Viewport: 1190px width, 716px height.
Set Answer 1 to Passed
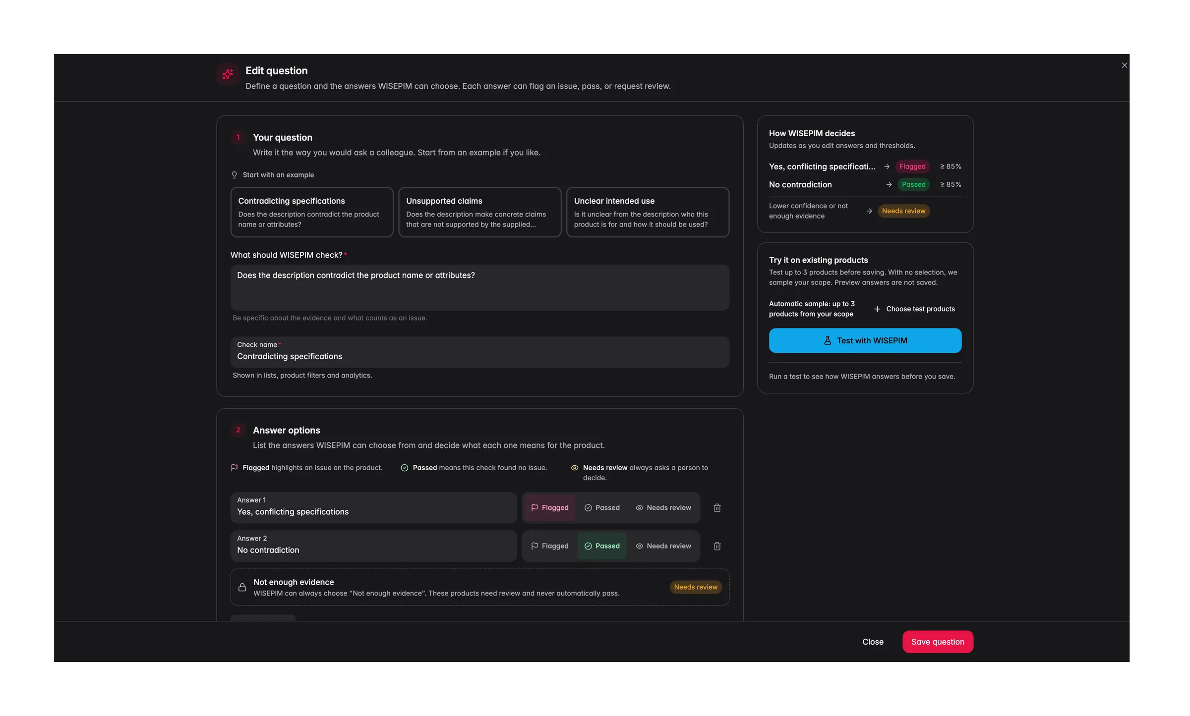tap(602, 507)
